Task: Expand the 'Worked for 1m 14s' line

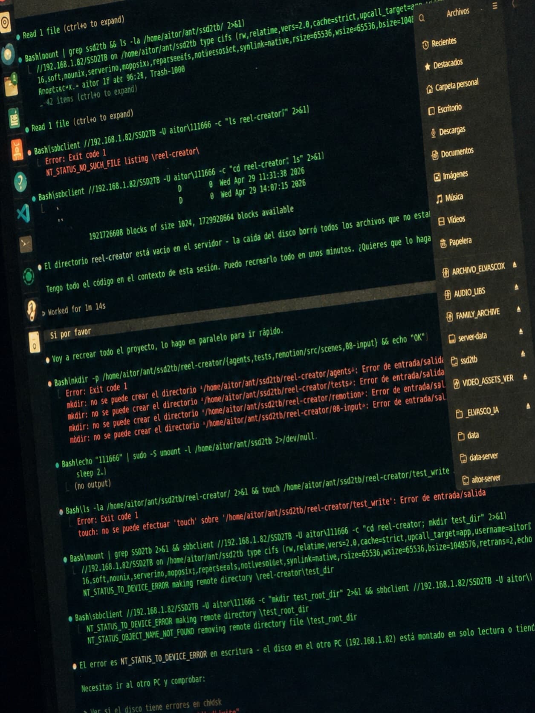Action: 74,309
